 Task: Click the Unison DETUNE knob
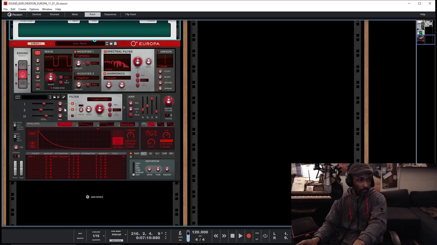pyautogui.click(x=160, y=83)
